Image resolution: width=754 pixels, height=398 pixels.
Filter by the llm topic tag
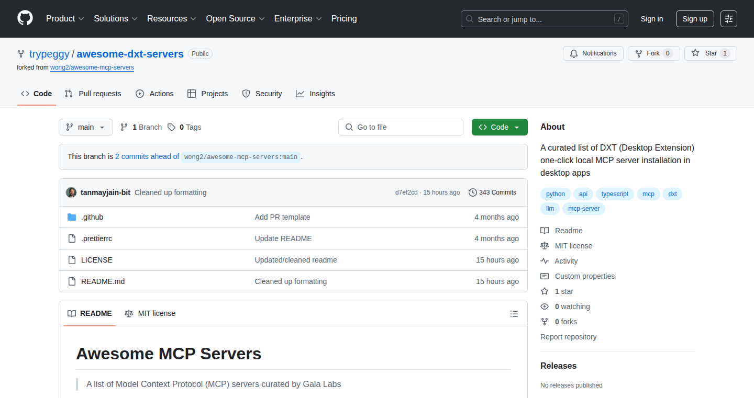[x=550, y=209]
